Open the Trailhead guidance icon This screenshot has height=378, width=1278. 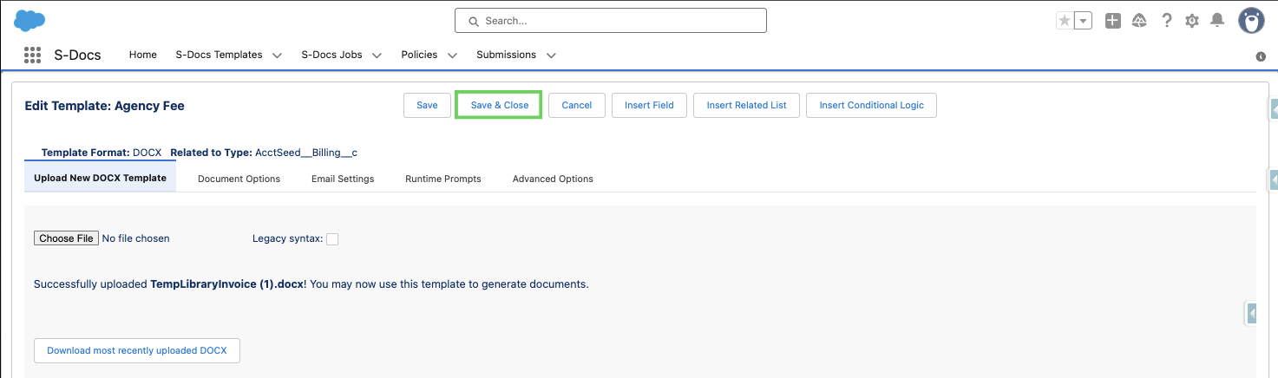click(x=1140, y=21)
